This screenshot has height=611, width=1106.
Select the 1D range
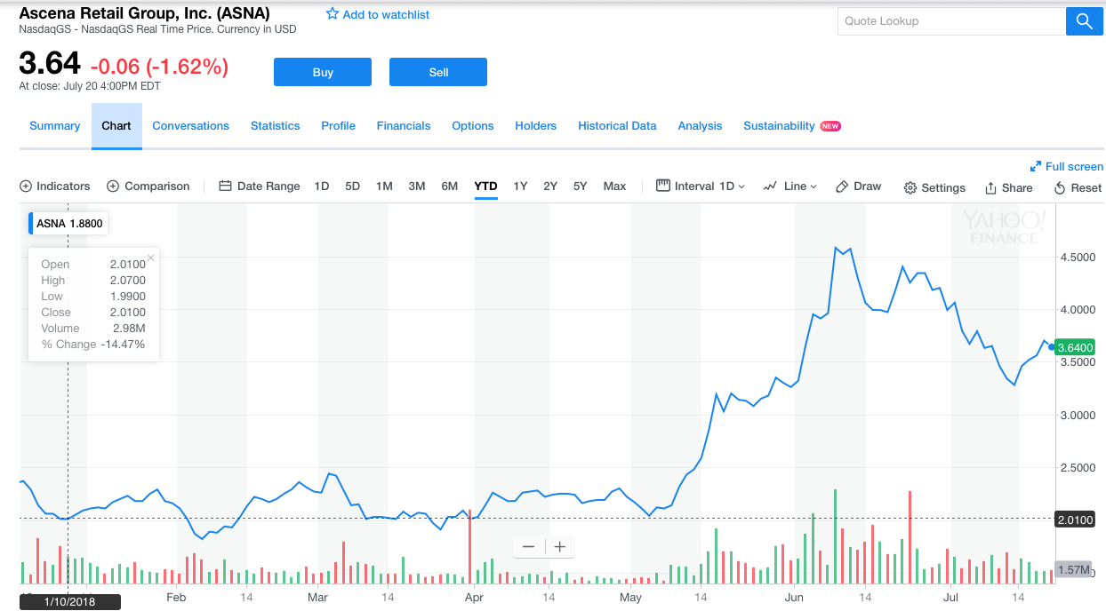[322, 186]
